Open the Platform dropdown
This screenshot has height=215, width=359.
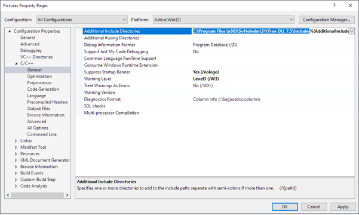tap(223, 20)
